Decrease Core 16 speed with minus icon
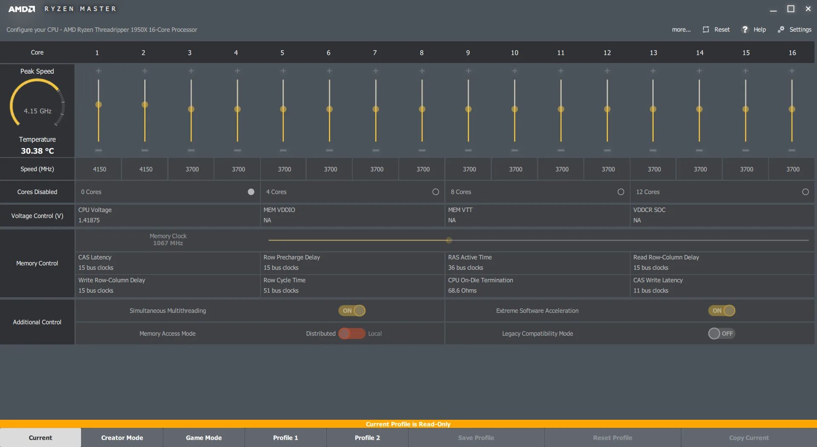Viewport: 817px width, 447px height. click(792, 150)
